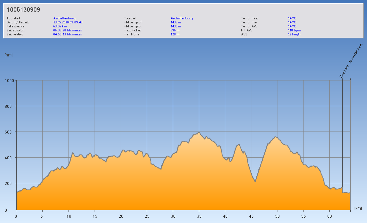Click the 30 tick label on the distance axis

pos(173,216)
